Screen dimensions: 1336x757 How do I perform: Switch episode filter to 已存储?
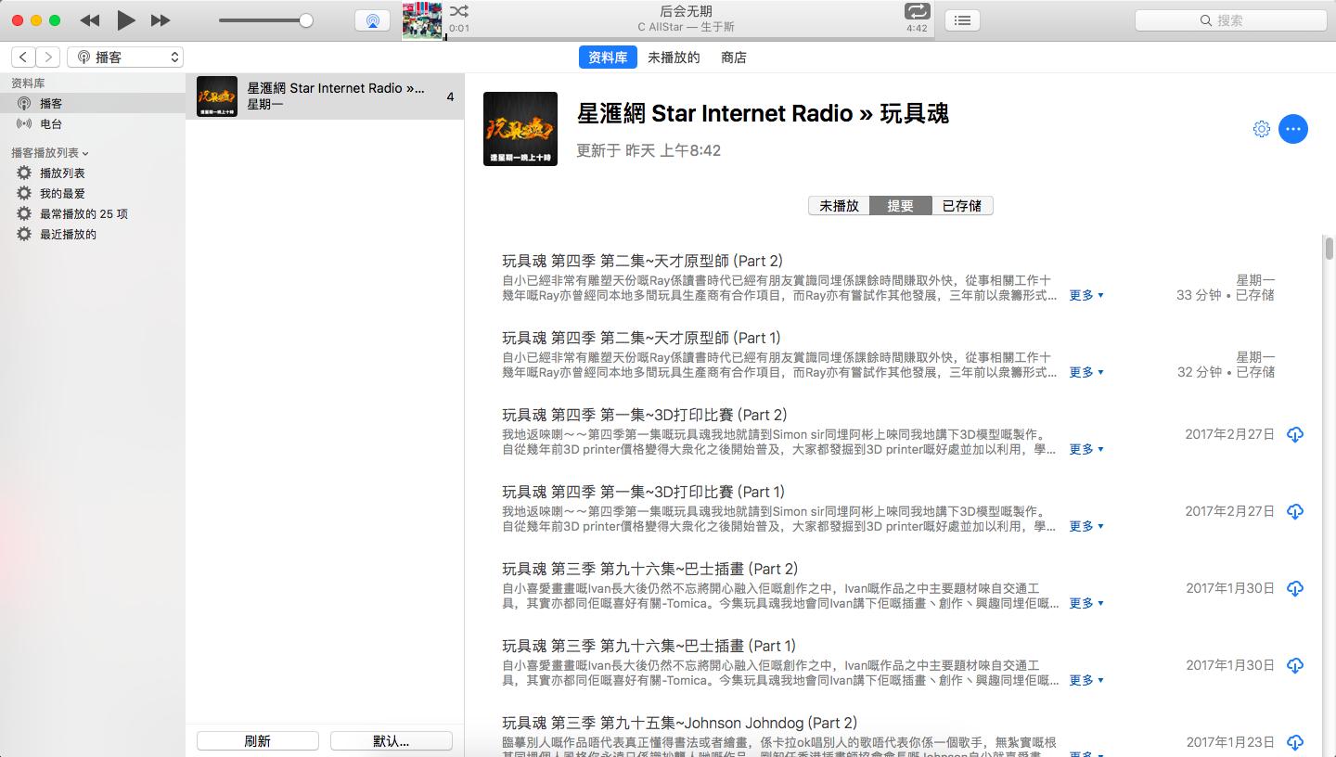point(961,205)
